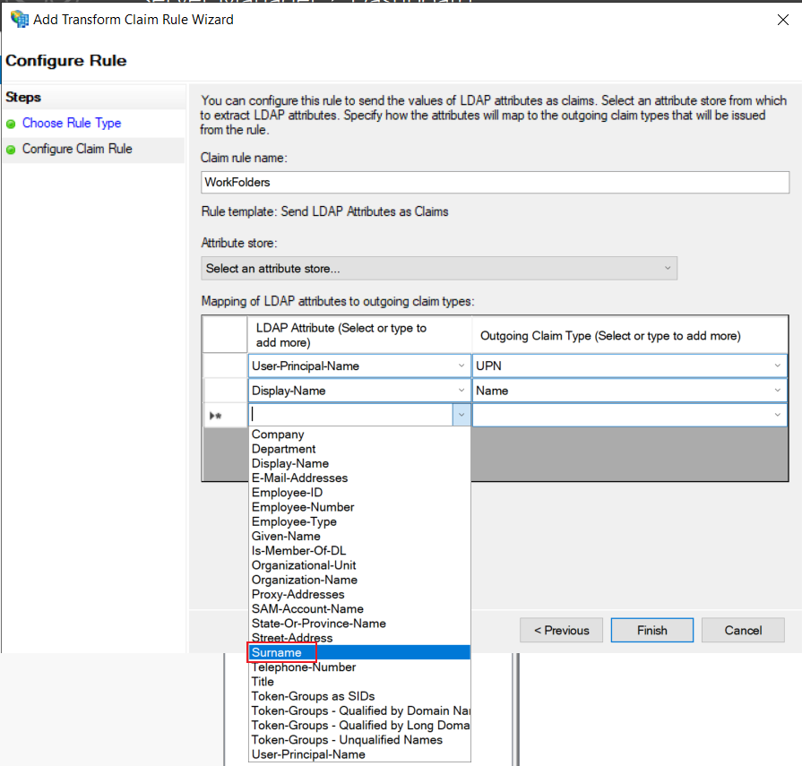The image size is (802, 766).
Task: Go back with the Previous button
Action: click(561, 630)
